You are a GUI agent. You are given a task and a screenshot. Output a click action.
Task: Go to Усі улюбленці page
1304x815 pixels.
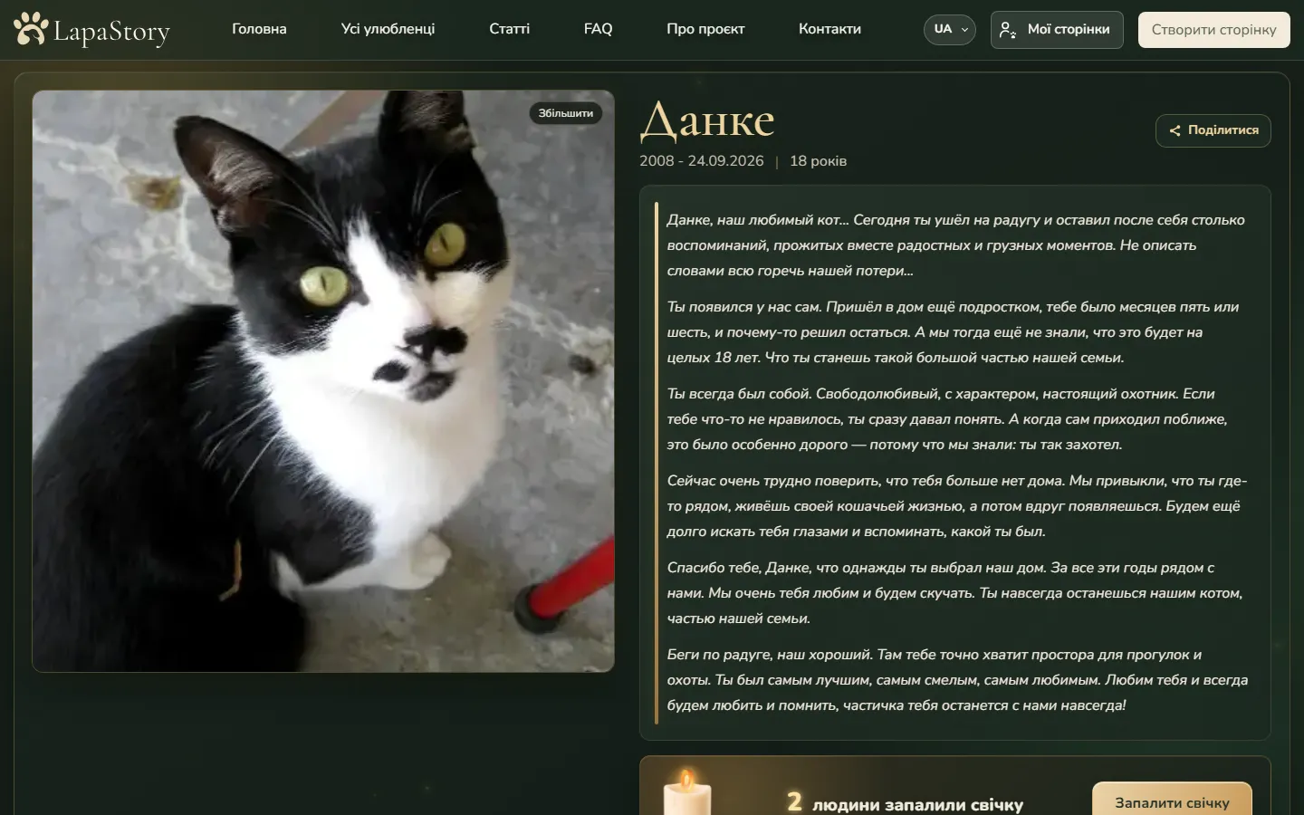point(388,29)
